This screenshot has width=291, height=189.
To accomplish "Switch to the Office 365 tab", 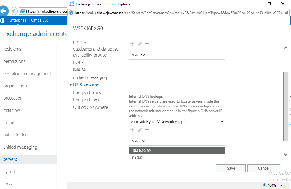I will click(x=40, y=20).
